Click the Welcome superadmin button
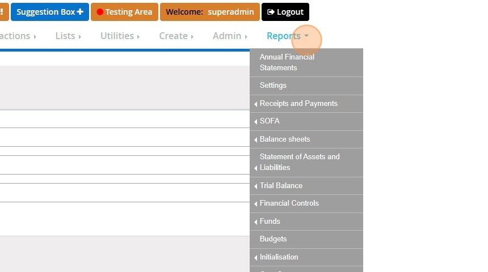Image resolution: width=488 pixels, height=272 pixels. [x=210, y=12]
